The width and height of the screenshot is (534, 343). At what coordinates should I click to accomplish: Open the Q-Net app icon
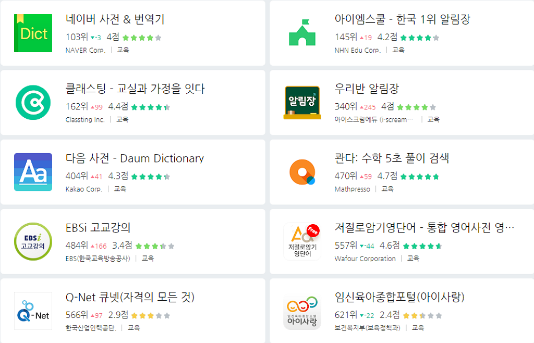click(33, 311)
